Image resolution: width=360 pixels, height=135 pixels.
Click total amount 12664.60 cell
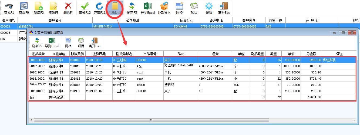[x=311, y=97]
